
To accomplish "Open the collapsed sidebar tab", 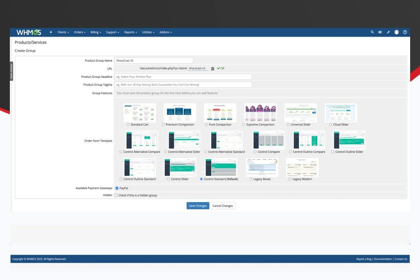I will tap(11, 71).
